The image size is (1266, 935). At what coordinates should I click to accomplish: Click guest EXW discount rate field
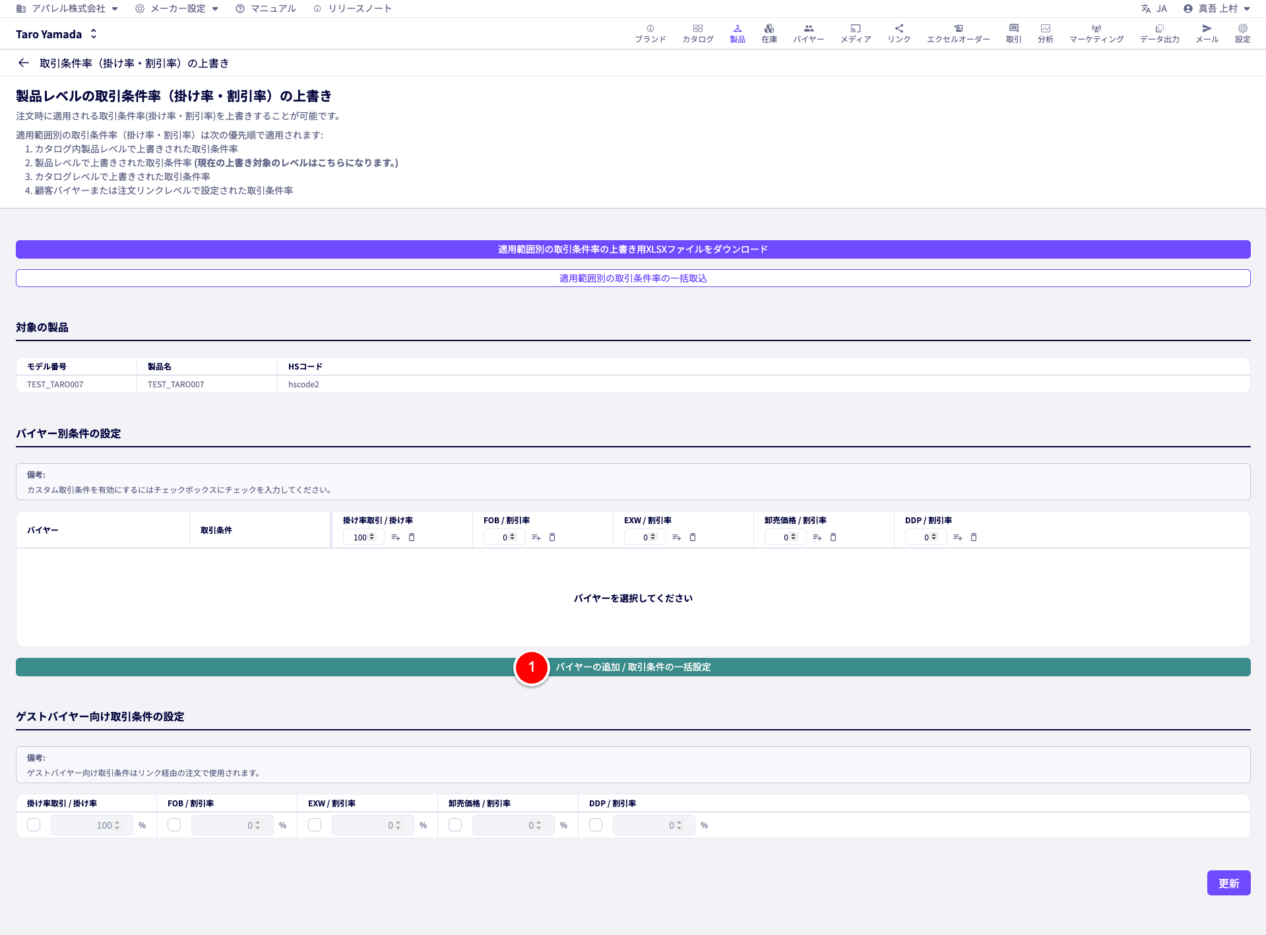coord(373,825)
